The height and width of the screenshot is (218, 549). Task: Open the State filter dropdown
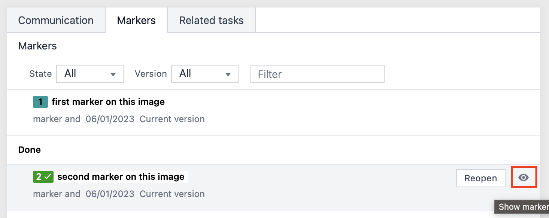click(90, 74)
